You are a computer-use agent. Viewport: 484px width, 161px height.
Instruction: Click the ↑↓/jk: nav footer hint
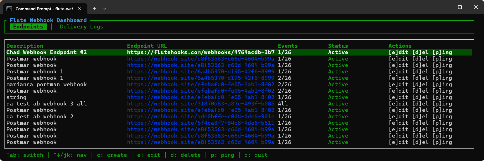[70, 155]
